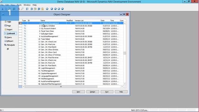Select Codeunit object type in sidebar

(10, 33)
